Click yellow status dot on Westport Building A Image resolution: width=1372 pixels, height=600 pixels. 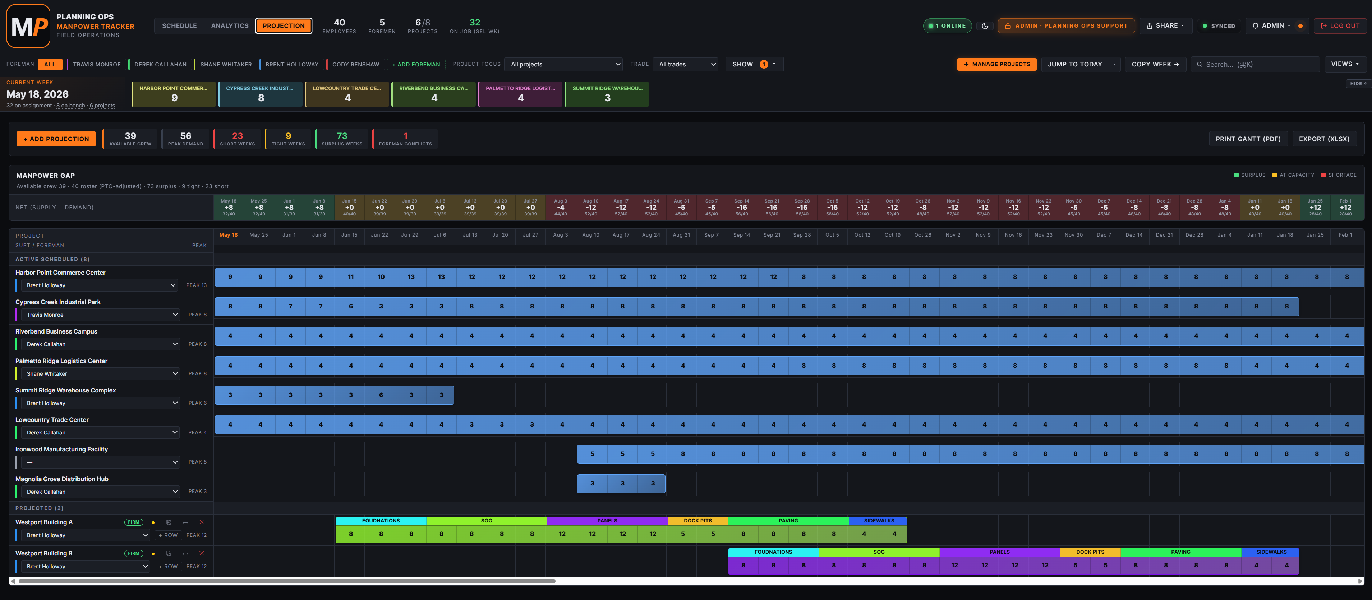click(153, 523)
